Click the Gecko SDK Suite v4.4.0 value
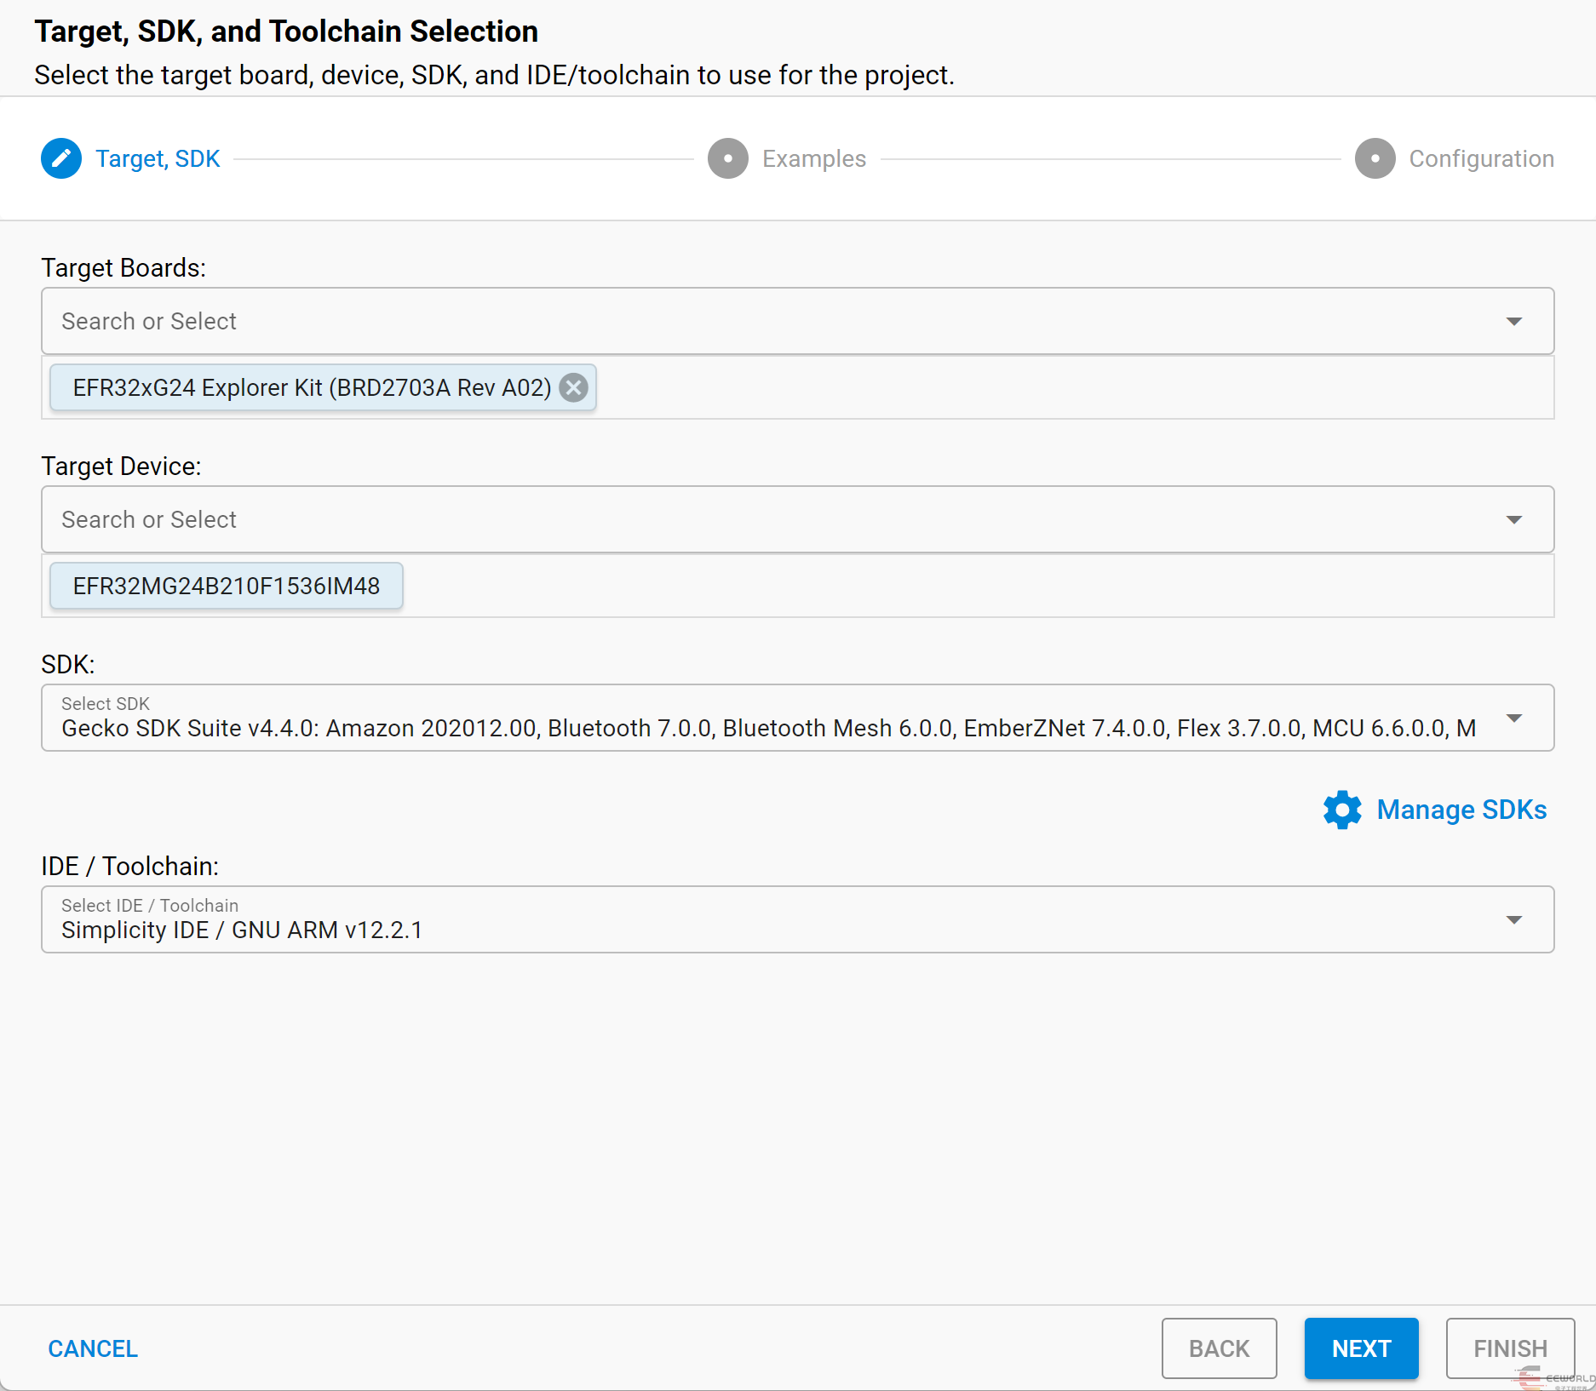This screenshot has width=1596, height=1391. tap(768, 728)
